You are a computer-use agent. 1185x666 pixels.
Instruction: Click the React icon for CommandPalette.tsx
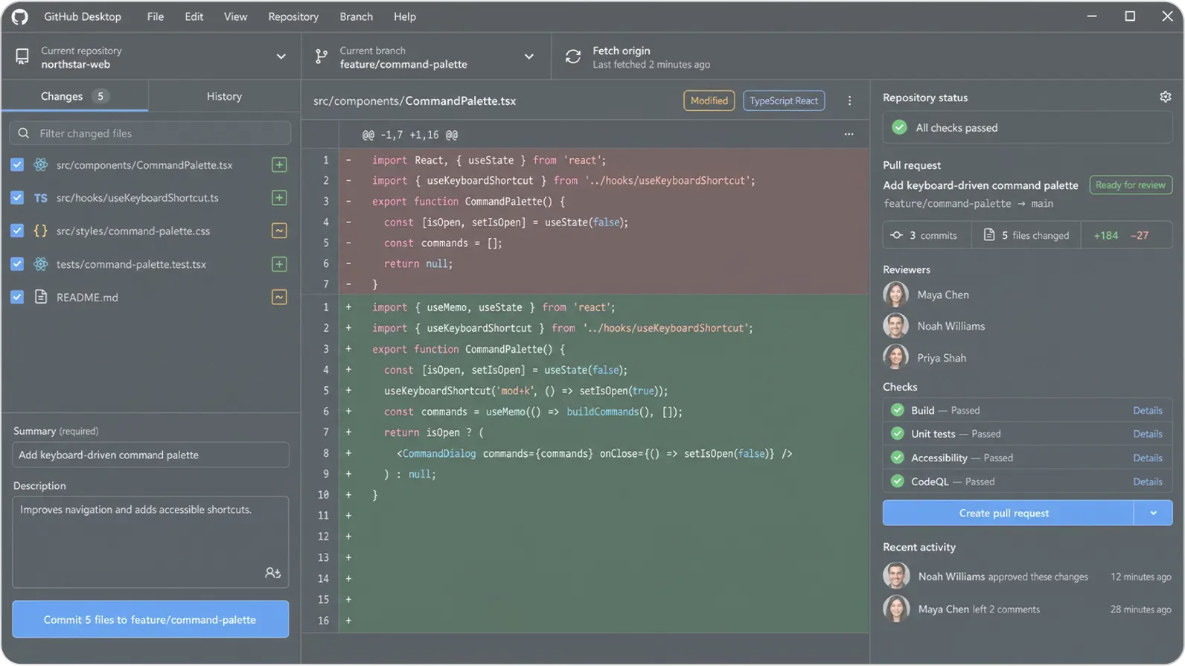coord(41,164)
